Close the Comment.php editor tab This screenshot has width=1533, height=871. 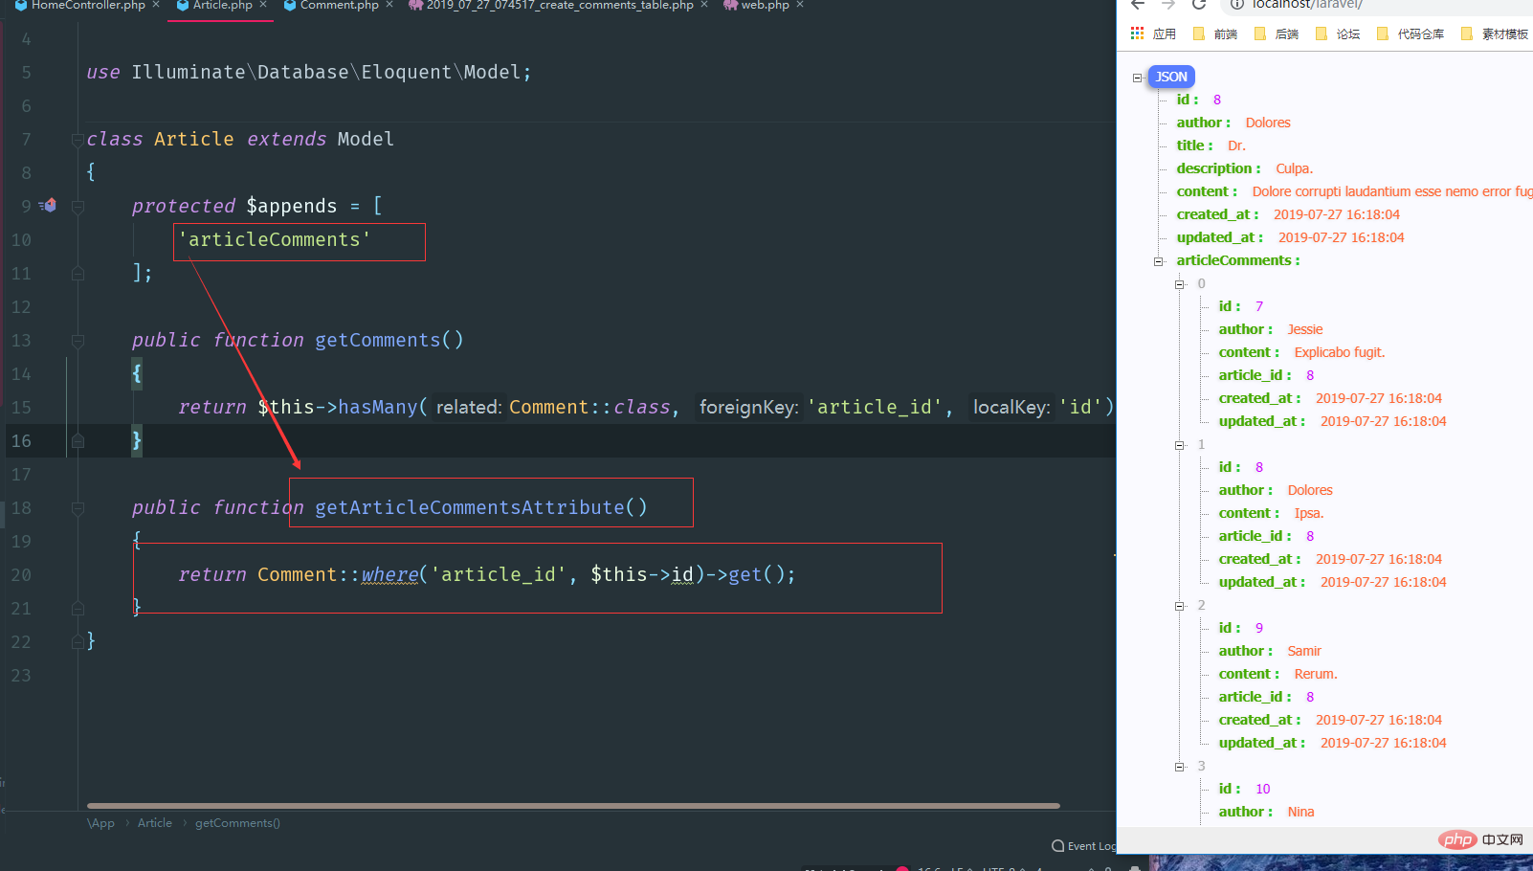[x=389, y=5]
